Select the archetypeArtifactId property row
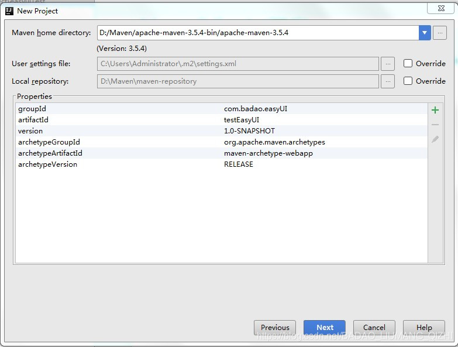The width and height of the screenshot is (458, 347). (222, 153)
